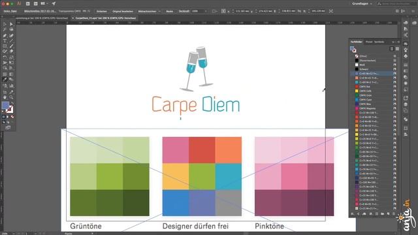Select the Line Segment tool
The height and width of the screenshot is (235, 418).
click(11, 41)
